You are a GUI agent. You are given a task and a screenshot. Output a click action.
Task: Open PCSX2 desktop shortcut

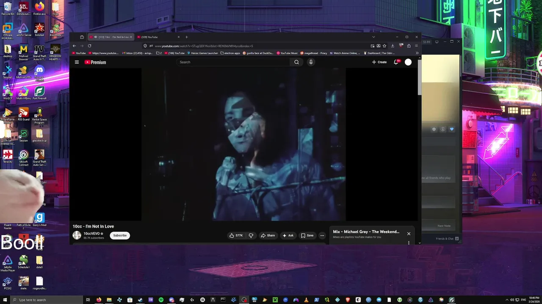click(8, 283)
